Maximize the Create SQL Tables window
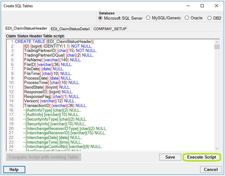The width and height of the screenshot is (225, 176). click(x=202, y=6)
